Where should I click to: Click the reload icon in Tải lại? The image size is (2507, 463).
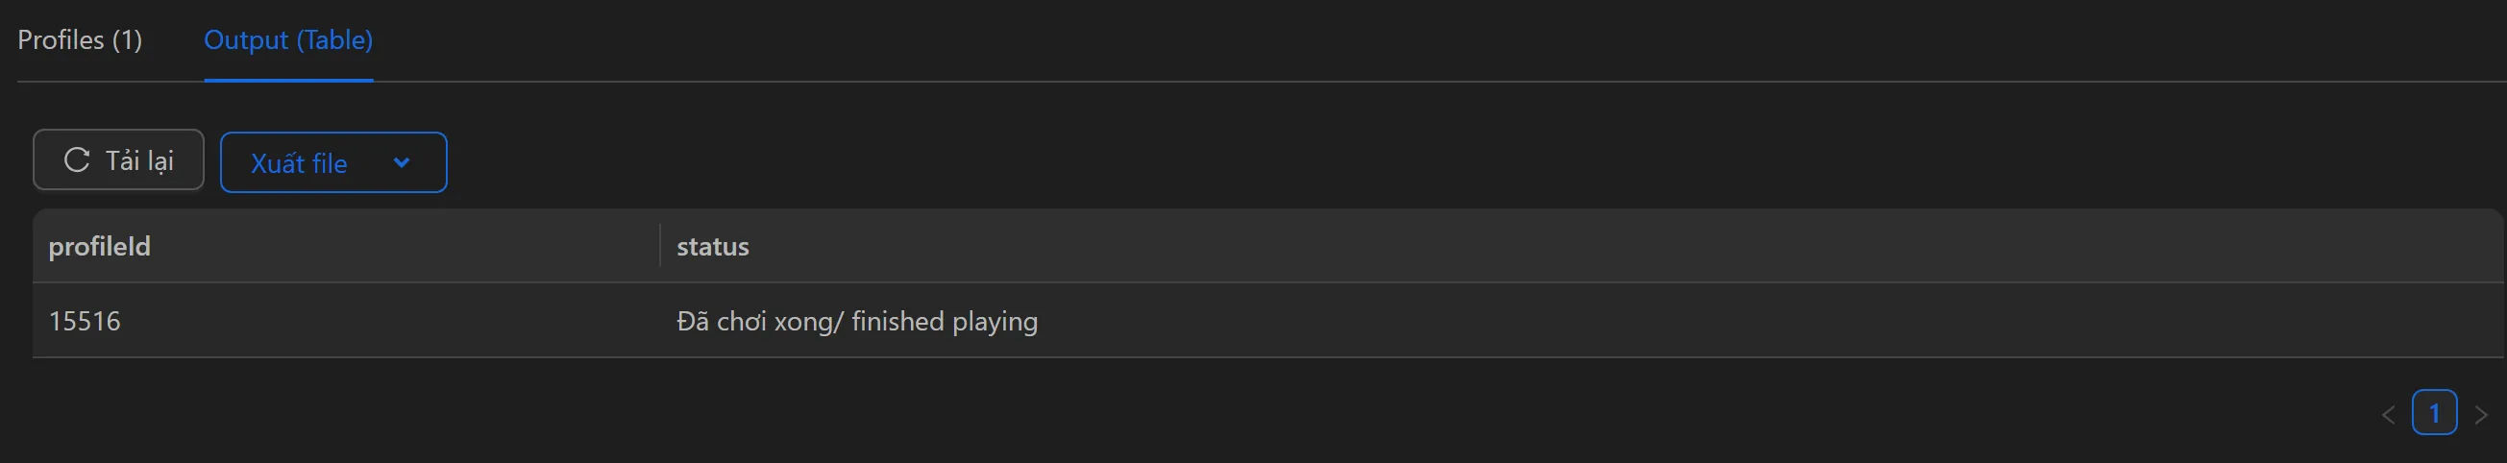click(x=77, y=159)
